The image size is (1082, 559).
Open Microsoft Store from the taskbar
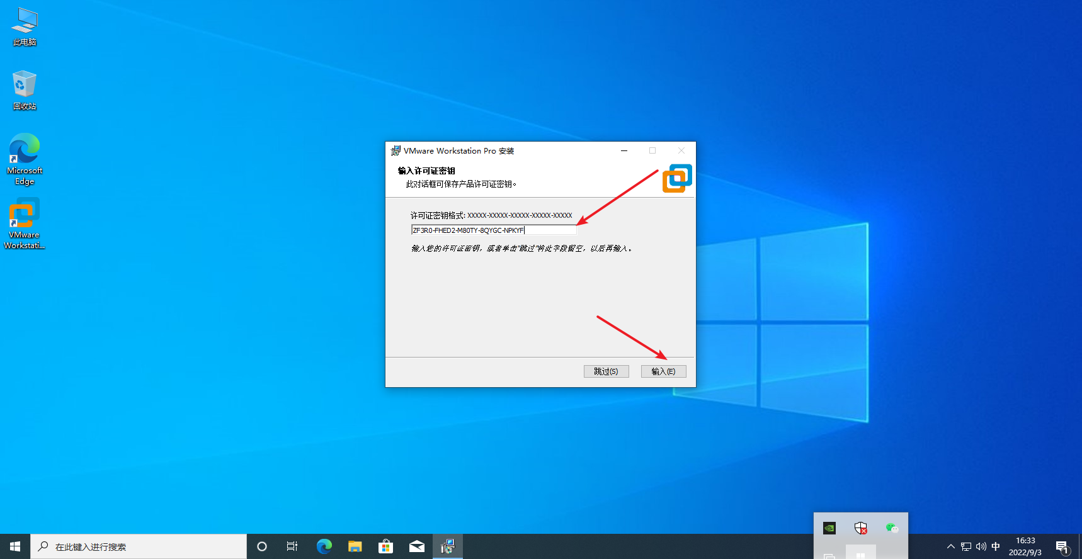pos(386,546)
